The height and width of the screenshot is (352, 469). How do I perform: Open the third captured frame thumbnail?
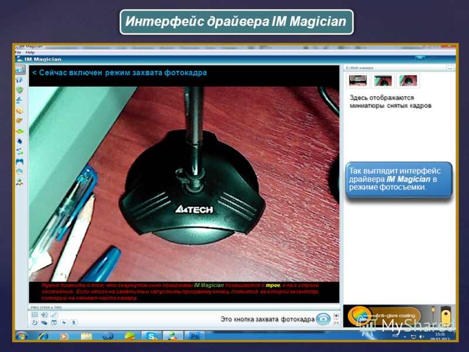tap(408, 80)
